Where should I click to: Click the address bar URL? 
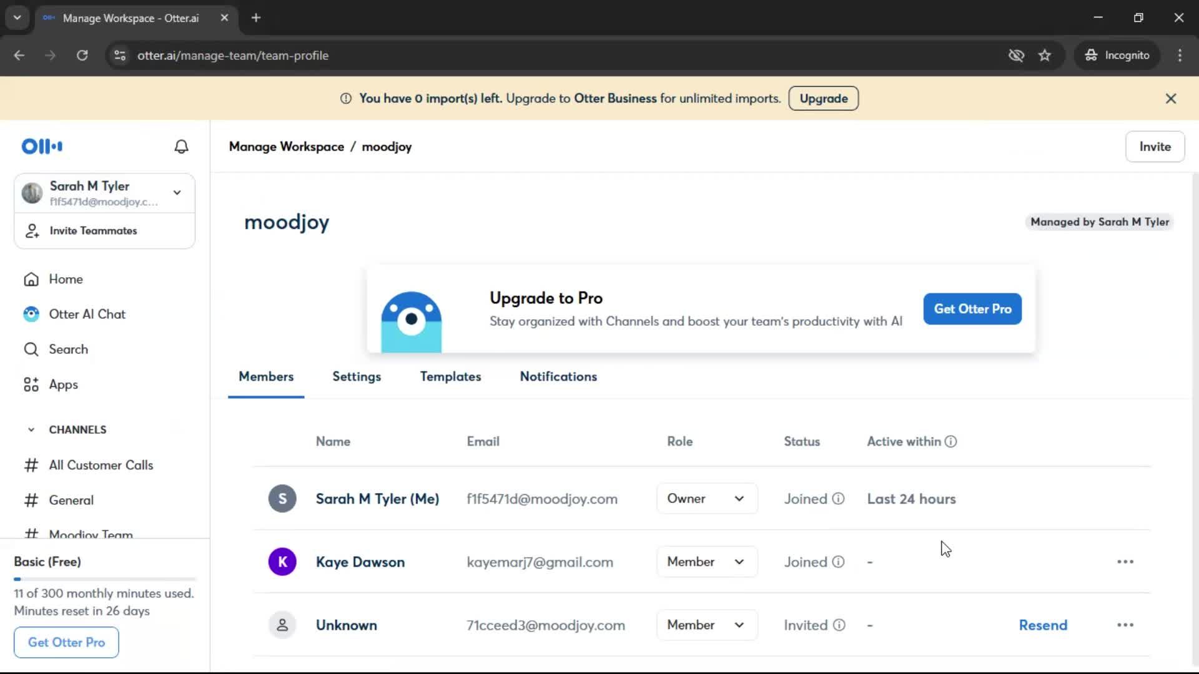233,56
